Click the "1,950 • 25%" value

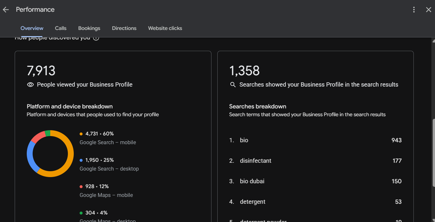coord(100,160)
